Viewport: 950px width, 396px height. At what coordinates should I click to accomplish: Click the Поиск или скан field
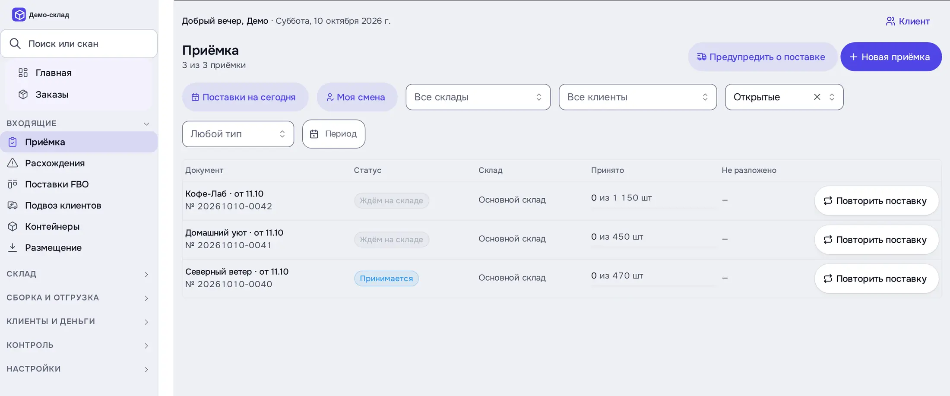coord(79,44)
